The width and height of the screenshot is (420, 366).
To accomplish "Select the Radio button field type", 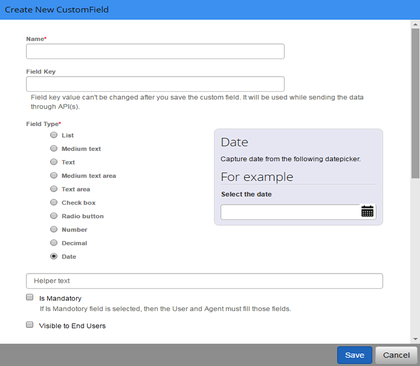I will pyautogui.click(x=54, y=216).
